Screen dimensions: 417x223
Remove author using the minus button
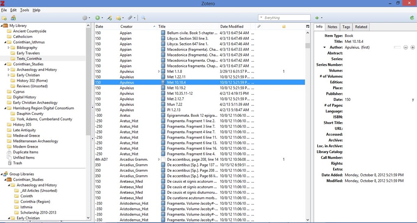point(406,47)
